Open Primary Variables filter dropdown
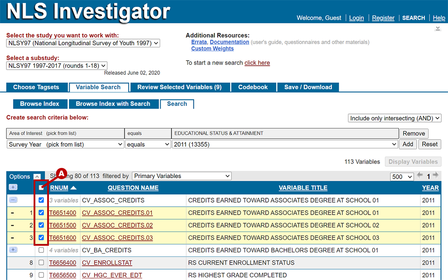The image size is (448, 280). 181,176
